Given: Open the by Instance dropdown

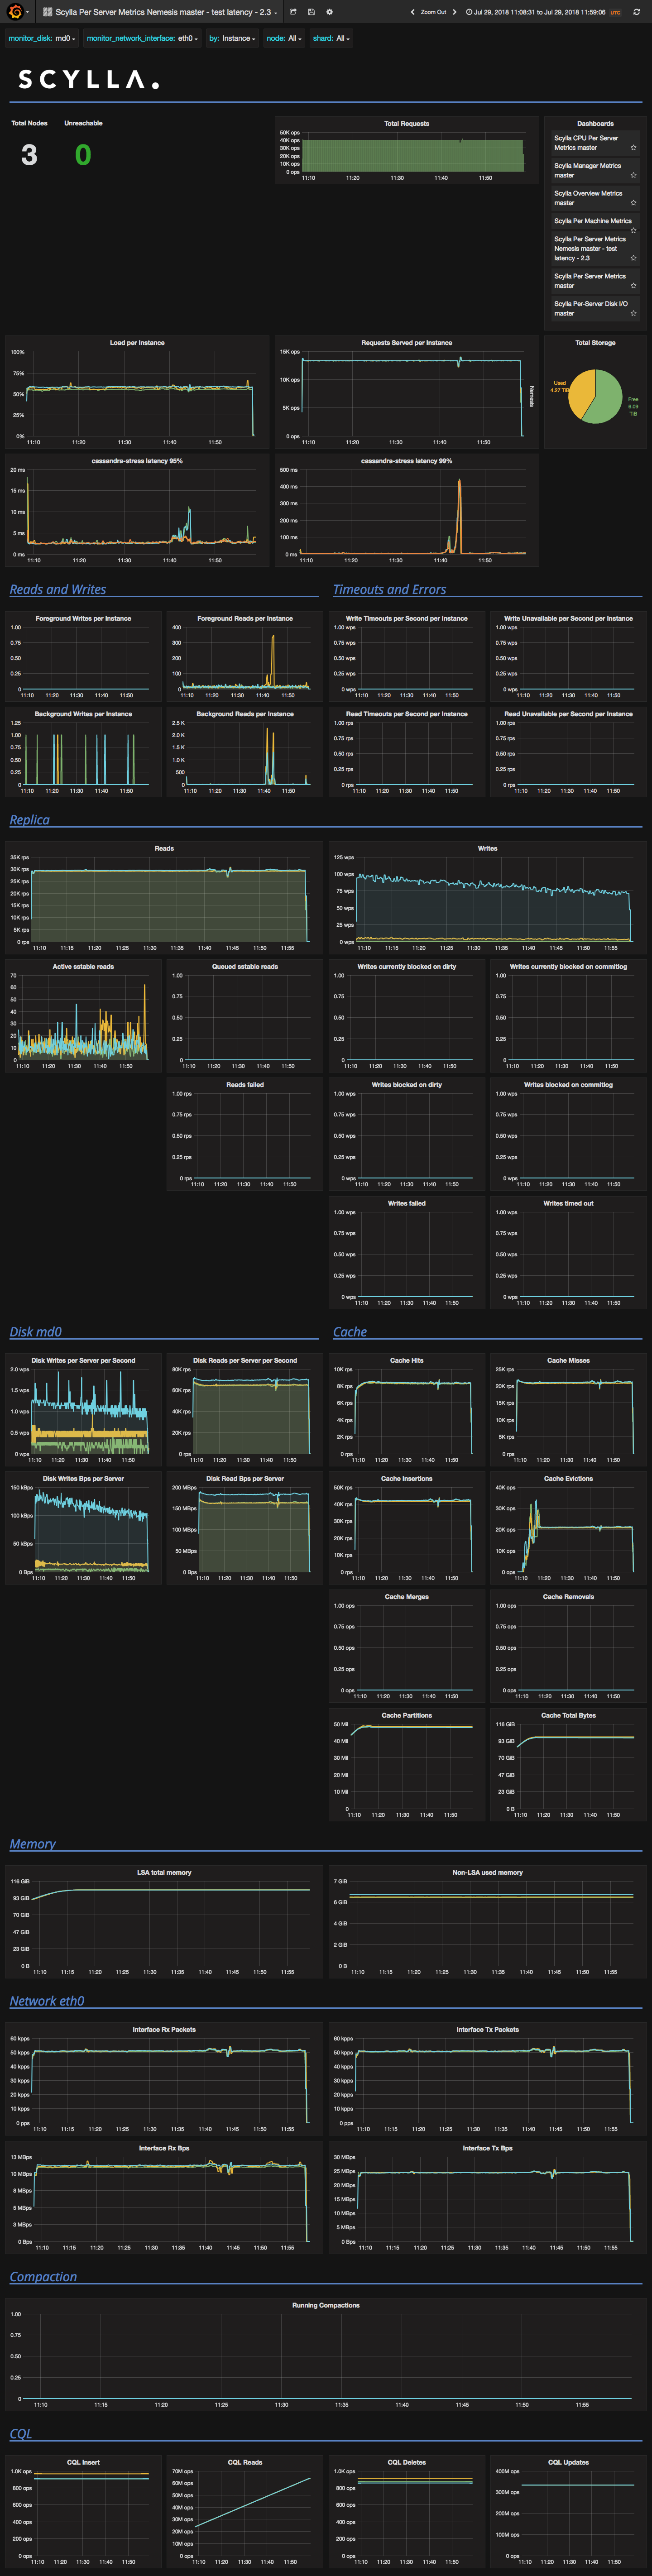Looking at the screenshot, I should pyautogui.click(x=238, y=38).
